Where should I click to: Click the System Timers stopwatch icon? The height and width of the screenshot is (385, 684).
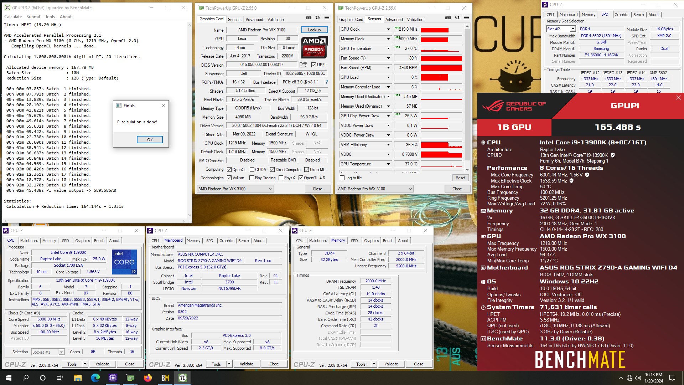483,307
